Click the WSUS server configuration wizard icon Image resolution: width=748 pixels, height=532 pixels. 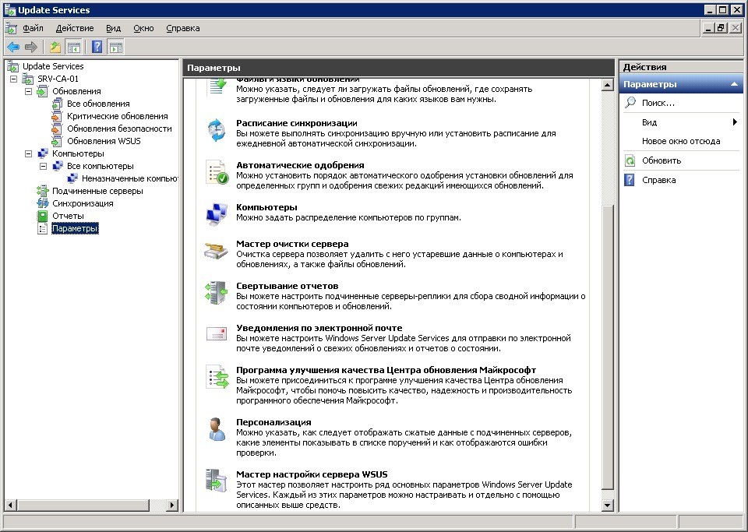(216, 481)
